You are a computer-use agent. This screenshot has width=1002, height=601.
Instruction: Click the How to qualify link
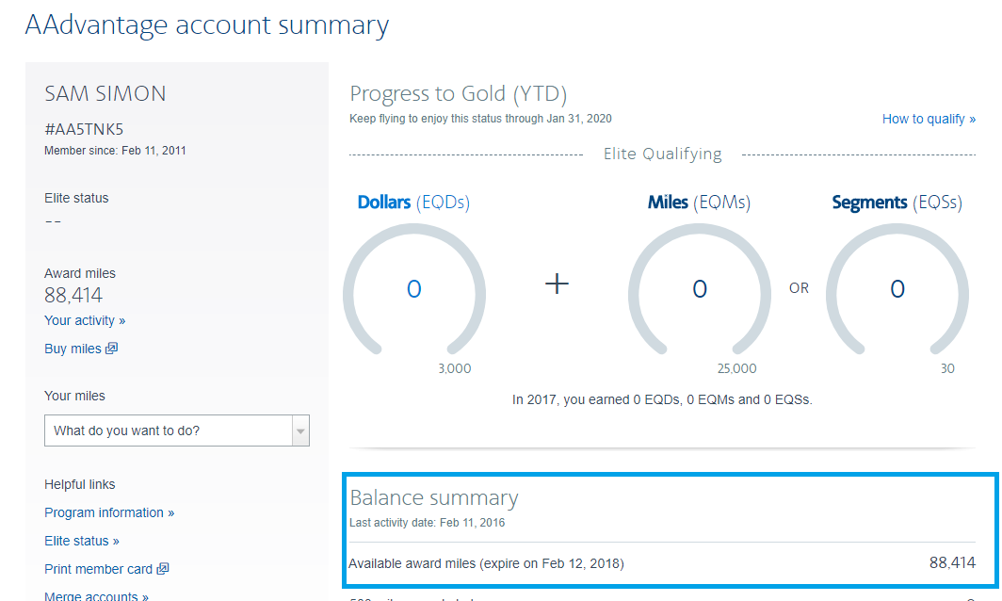[x=929, y=119]
